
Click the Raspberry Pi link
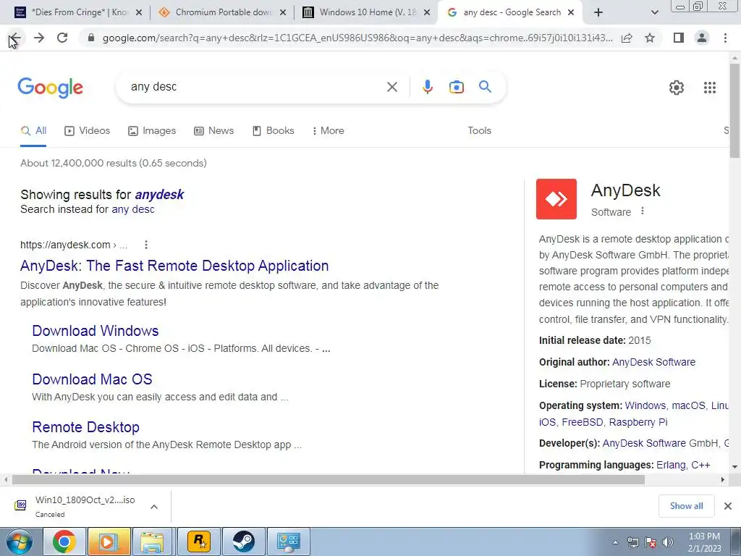pyautogui.click(x=638, y=422)
